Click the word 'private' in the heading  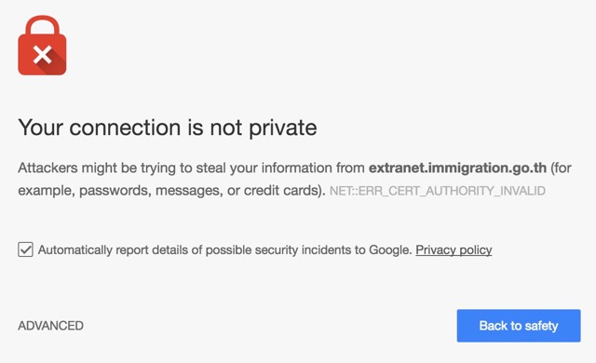(x=283, y=128)
